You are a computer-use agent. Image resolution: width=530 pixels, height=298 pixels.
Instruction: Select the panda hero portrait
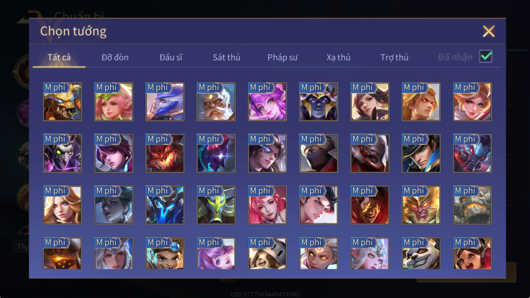pos(421,253)
